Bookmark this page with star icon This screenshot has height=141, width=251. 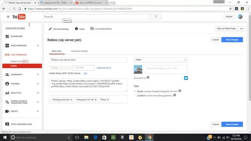(230, 9)
